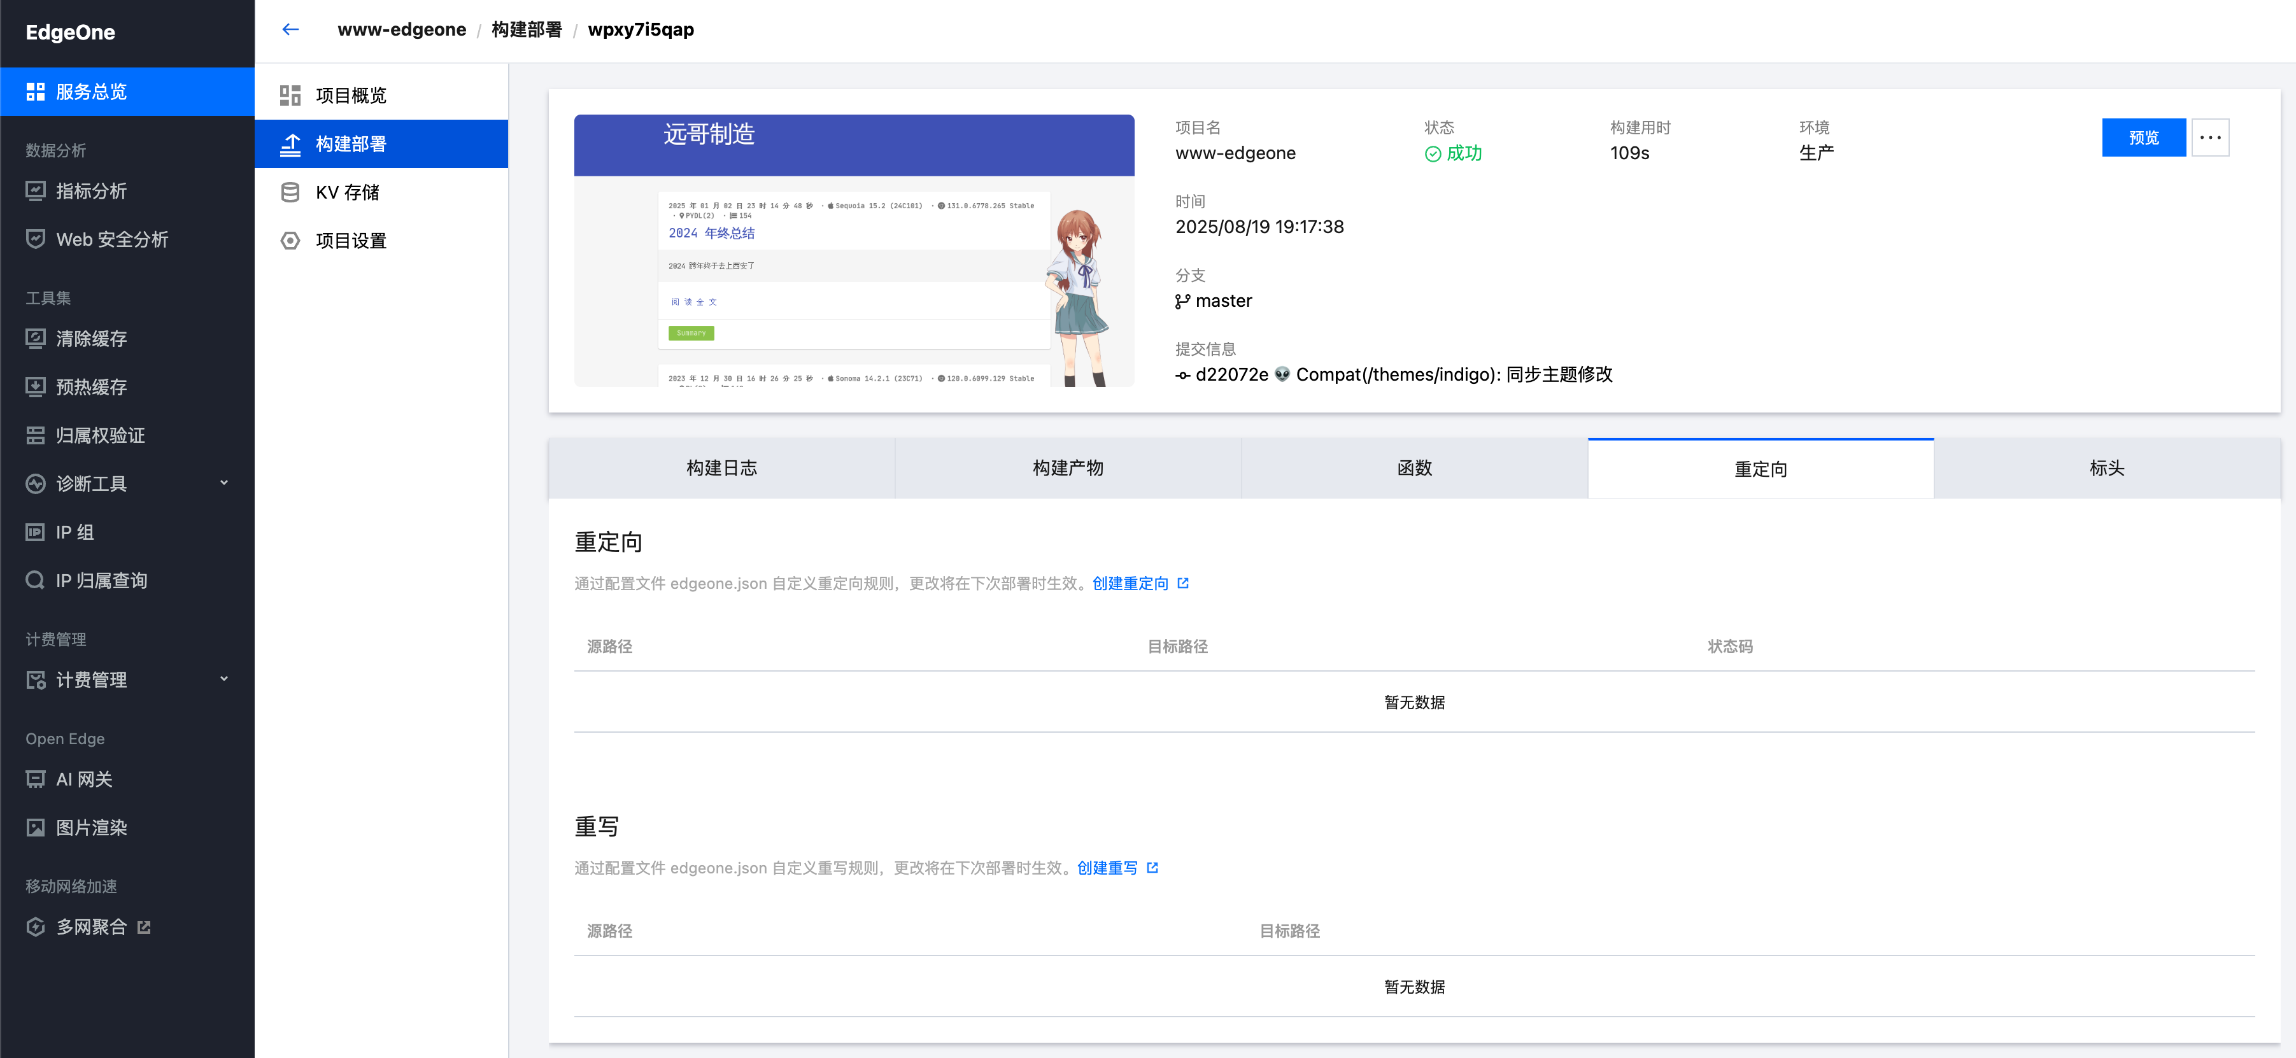Click the Web 安全分析 shield icon

36,239
